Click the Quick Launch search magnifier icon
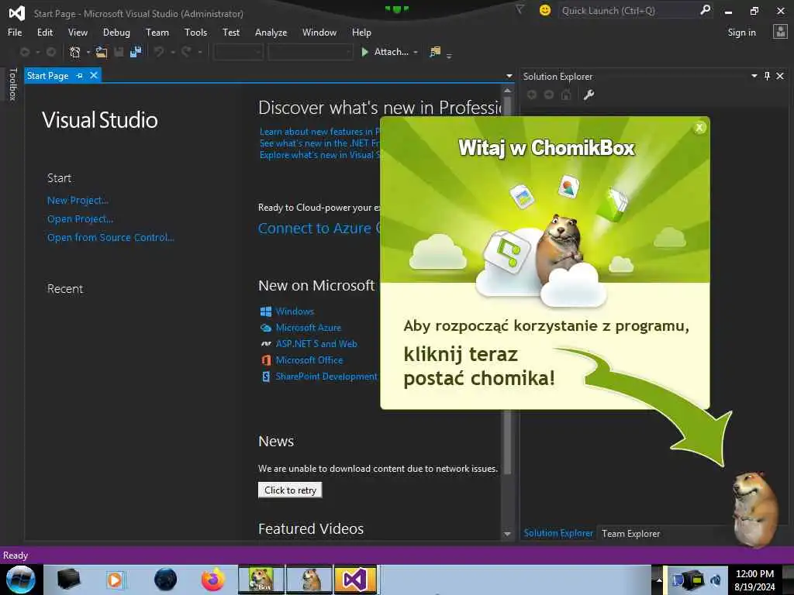This screenshot has height=595, width=794. [705, 10]
